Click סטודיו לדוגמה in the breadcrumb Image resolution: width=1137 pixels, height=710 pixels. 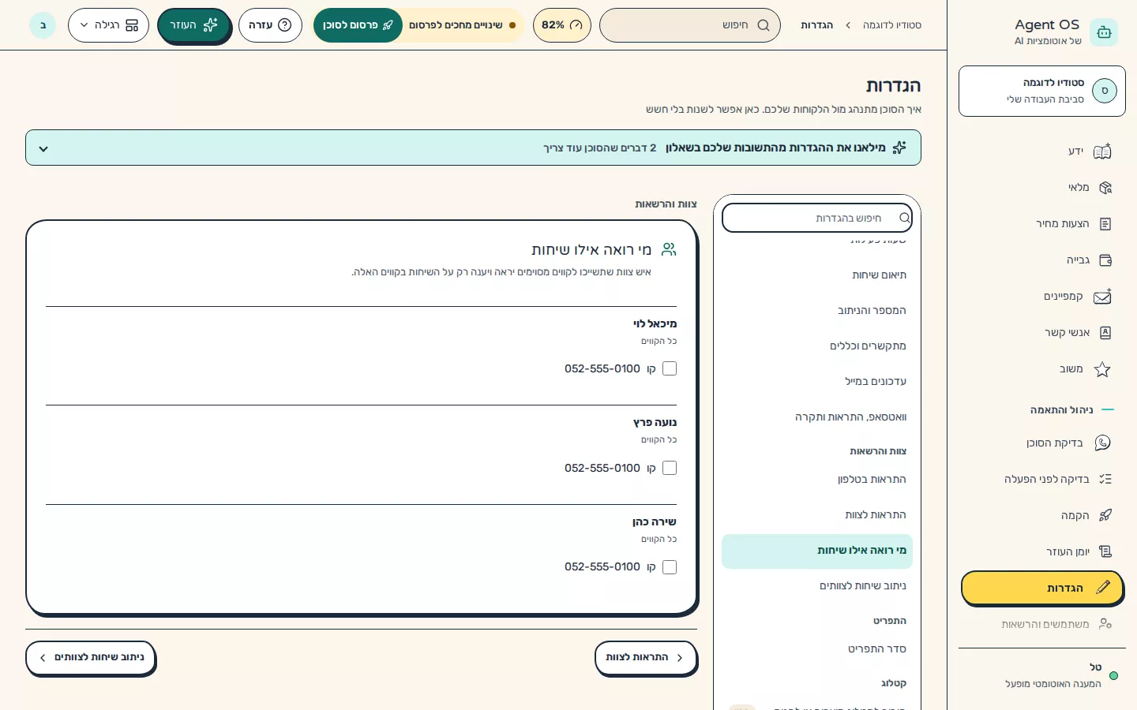892,25
